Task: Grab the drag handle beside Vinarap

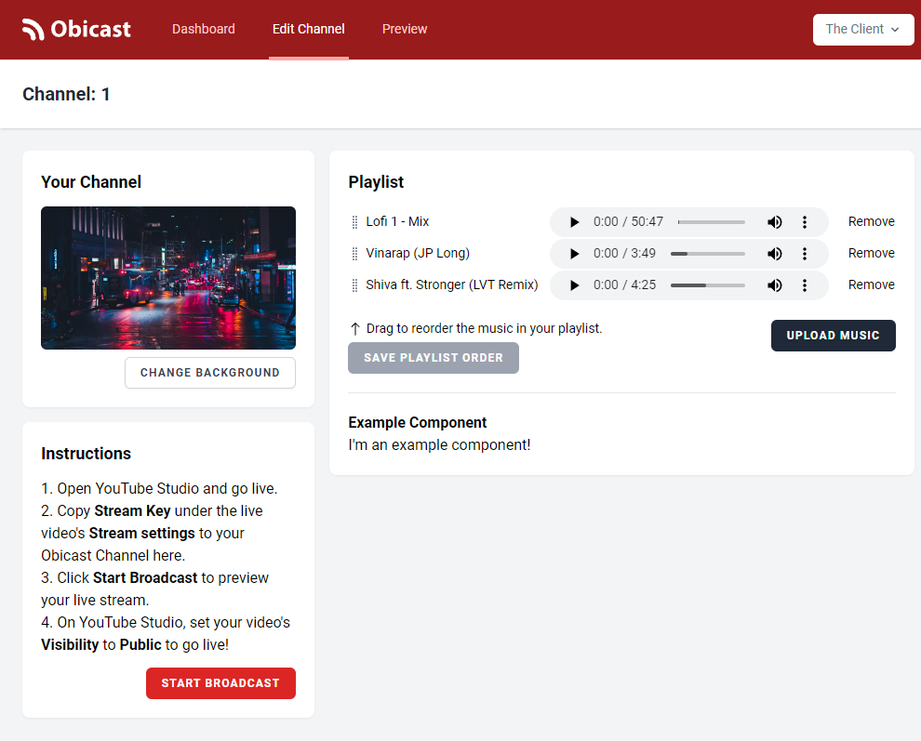Action: pos(354,253)
